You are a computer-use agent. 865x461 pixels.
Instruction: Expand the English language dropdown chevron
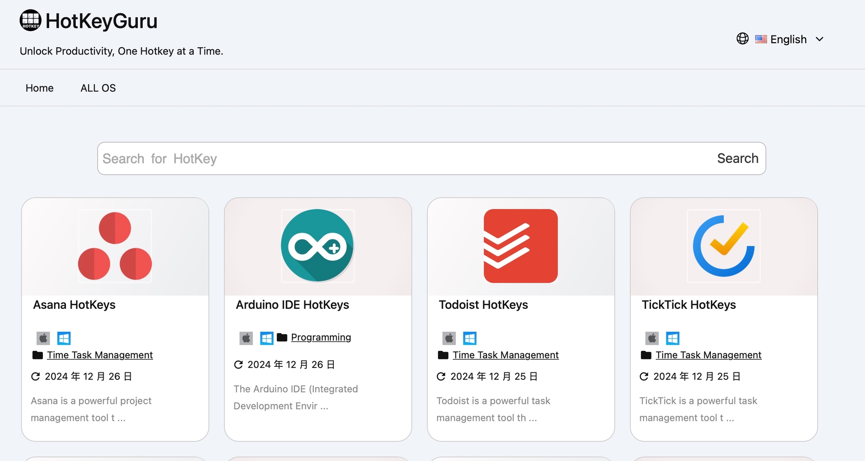tap(819, 39)
